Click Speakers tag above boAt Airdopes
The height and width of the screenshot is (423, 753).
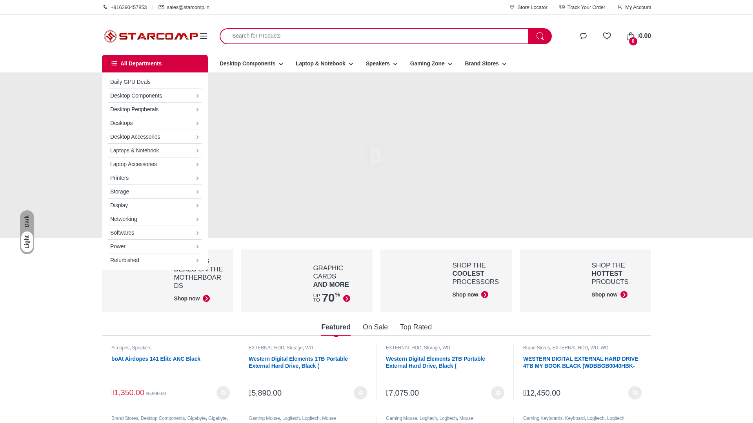[x=142, y=348]
